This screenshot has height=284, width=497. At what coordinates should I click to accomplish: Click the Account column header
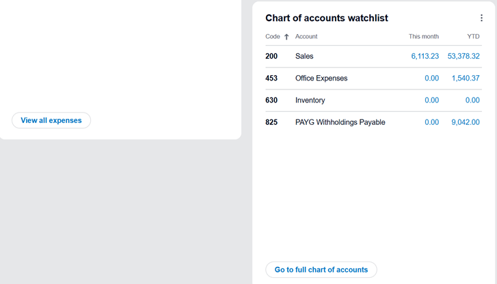coord(306,36)
